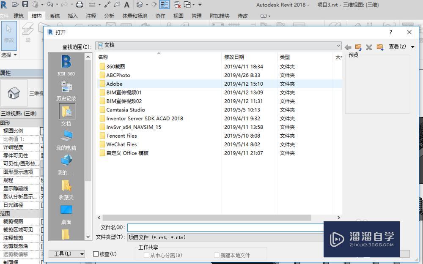
Task: Open the 查看(V) view dropdown
Action: 401,46
